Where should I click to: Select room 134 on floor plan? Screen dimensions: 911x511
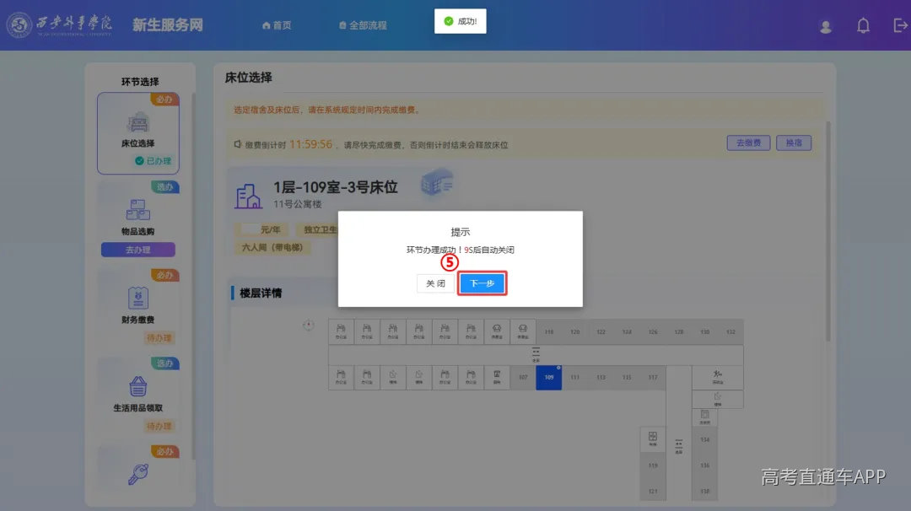coord(704,439)
